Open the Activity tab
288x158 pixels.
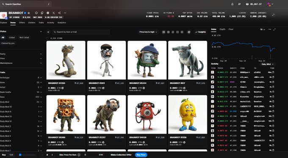50,23
